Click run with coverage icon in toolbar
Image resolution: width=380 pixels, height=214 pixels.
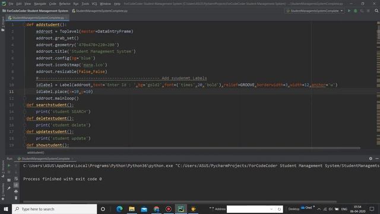pos(362,11)
